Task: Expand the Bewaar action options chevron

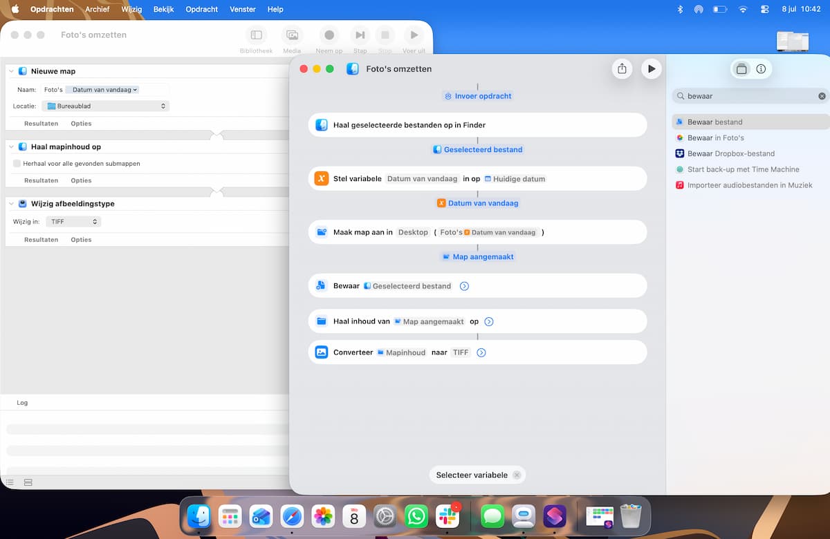Action: point(464,286)
